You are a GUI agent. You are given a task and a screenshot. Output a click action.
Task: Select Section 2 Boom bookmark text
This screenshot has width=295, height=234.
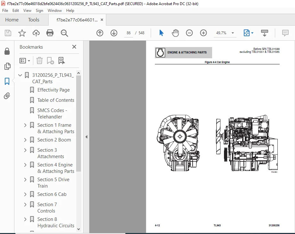tap(54, 140)
